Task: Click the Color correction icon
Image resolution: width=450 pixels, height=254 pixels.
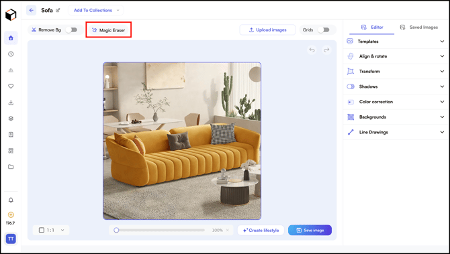Action: pyautogui.click(x=351, y=102)
